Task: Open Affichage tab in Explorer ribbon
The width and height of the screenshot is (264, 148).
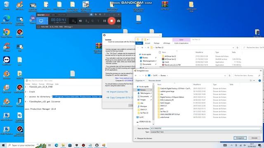Action: pyautogui.click(x=167, y=43)
